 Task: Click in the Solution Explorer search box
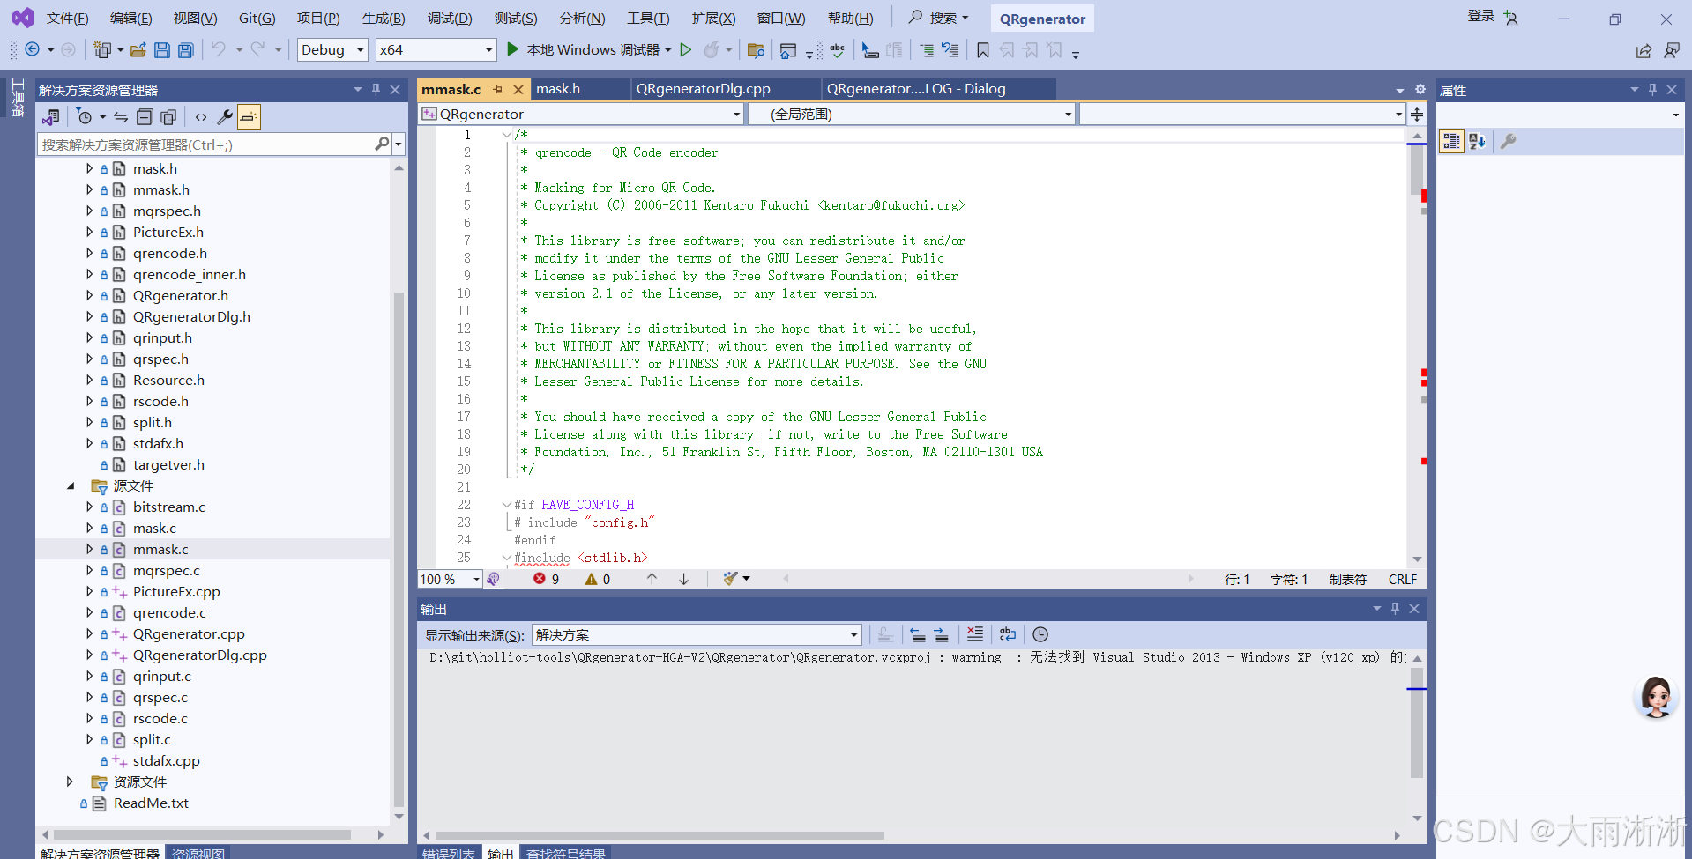click(x=207, y=144)
